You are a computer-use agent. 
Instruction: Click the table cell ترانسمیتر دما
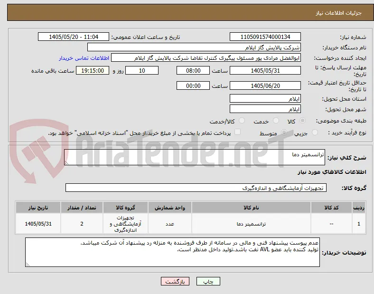click(x=251, y=224)
